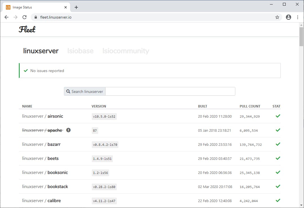Click version tag 1.2-ls56
This screenshot has width=304, height=208.
[x=100, y=173]
